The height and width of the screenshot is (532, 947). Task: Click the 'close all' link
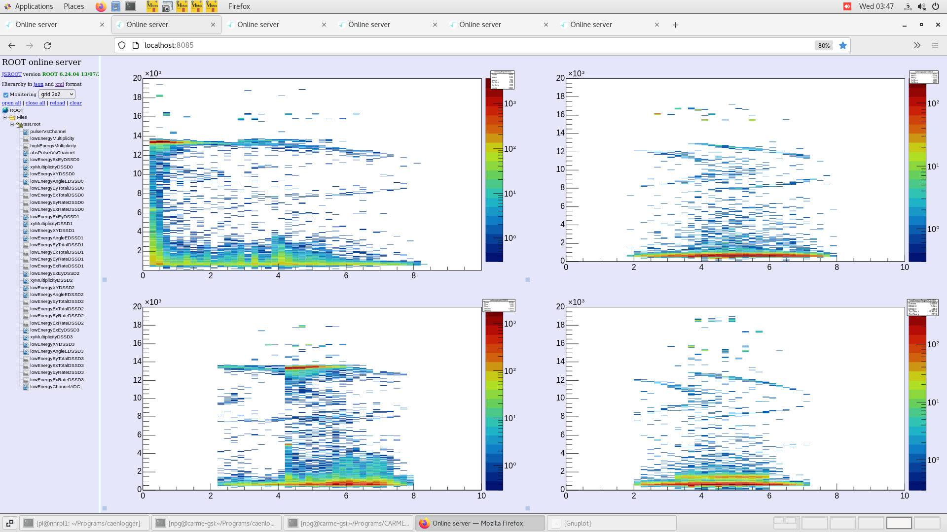tap(35, 103)
